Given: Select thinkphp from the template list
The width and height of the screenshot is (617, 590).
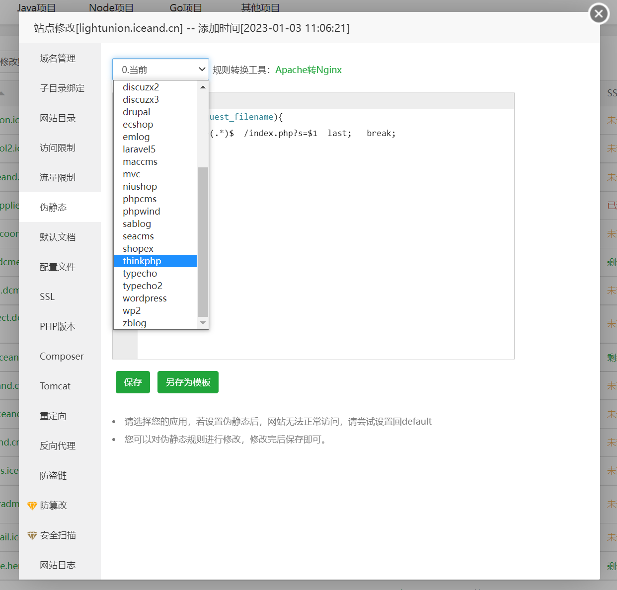Looking at the screenshot, I should coord(142,261).
